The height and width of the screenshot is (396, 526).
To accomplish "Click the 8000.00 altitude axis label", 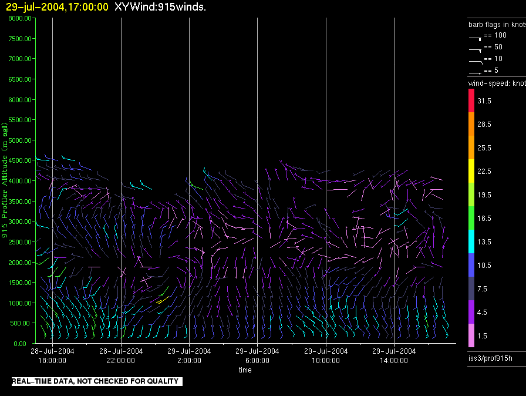I will click(20, 18).
